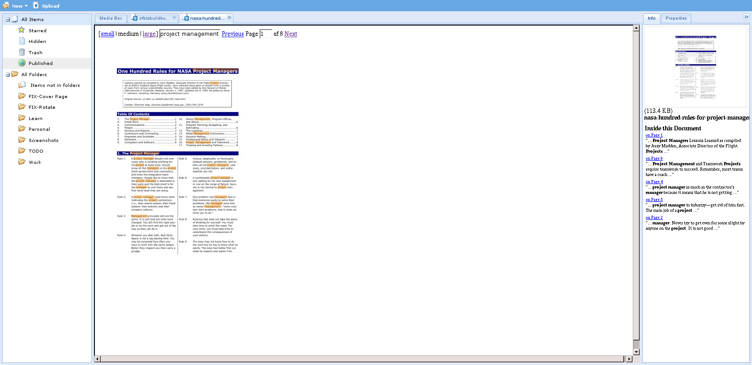This screenshot has height=365, width=752.
Task: Jump to 'on Page 8' search result
Action: [654, 159]
